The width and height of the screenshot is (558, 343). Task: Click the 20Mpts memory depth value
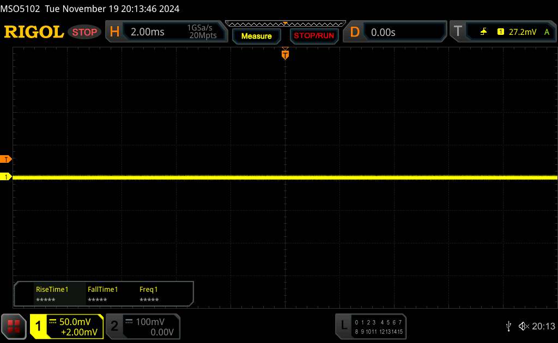click(203, 35)
